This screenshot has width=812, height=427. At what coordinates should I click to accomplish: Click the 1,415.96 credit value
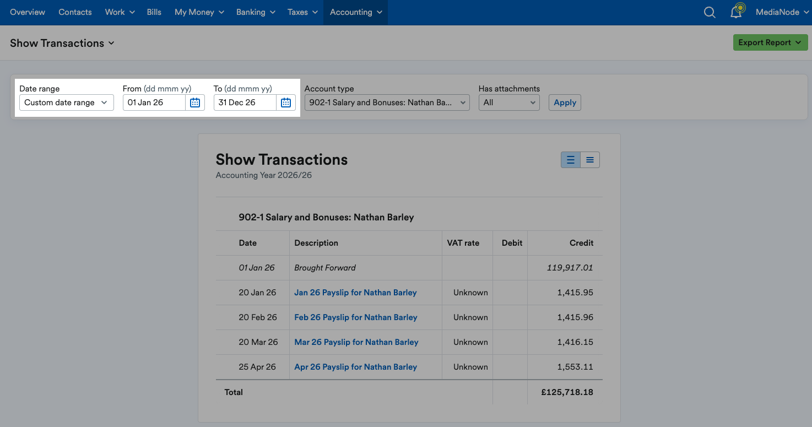[x=575, y=317]
